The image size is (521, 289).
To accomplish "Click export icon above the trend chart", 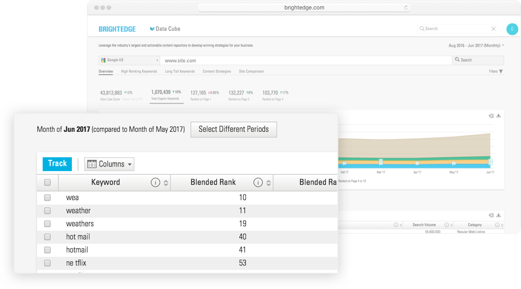I will 491,116.
